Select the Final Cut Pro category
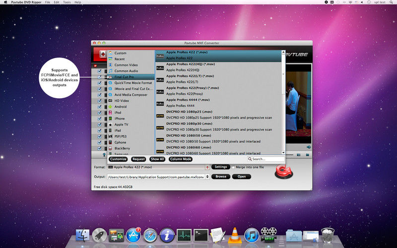Screen dimensions: 397x248 [131, 77]
